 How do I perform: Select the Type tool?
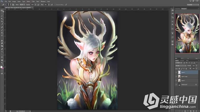[x=2, y=52]
